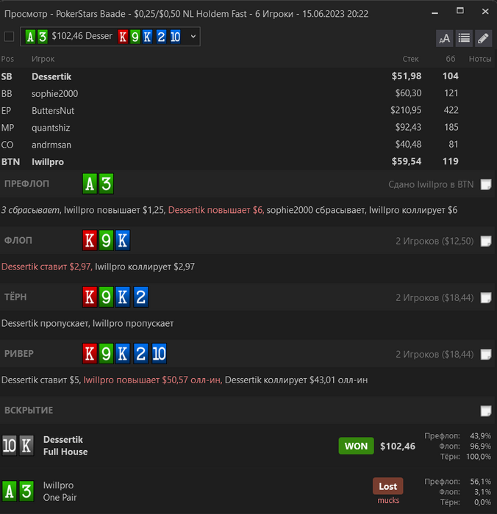Viewport: 497px width, 514px height.
Task: Click the blue 10 card on Ривер
Action: click(160, 354)
